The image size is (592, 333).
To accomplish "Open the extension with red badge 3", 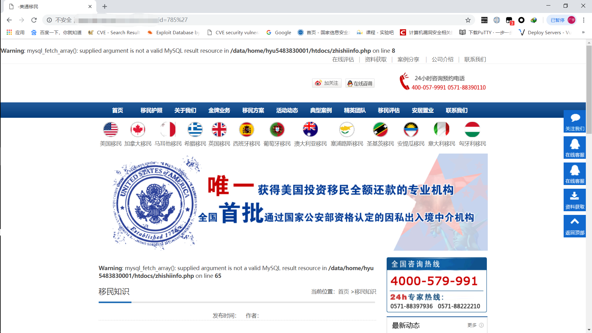I will pyautogui.click(x=509, y=20).
